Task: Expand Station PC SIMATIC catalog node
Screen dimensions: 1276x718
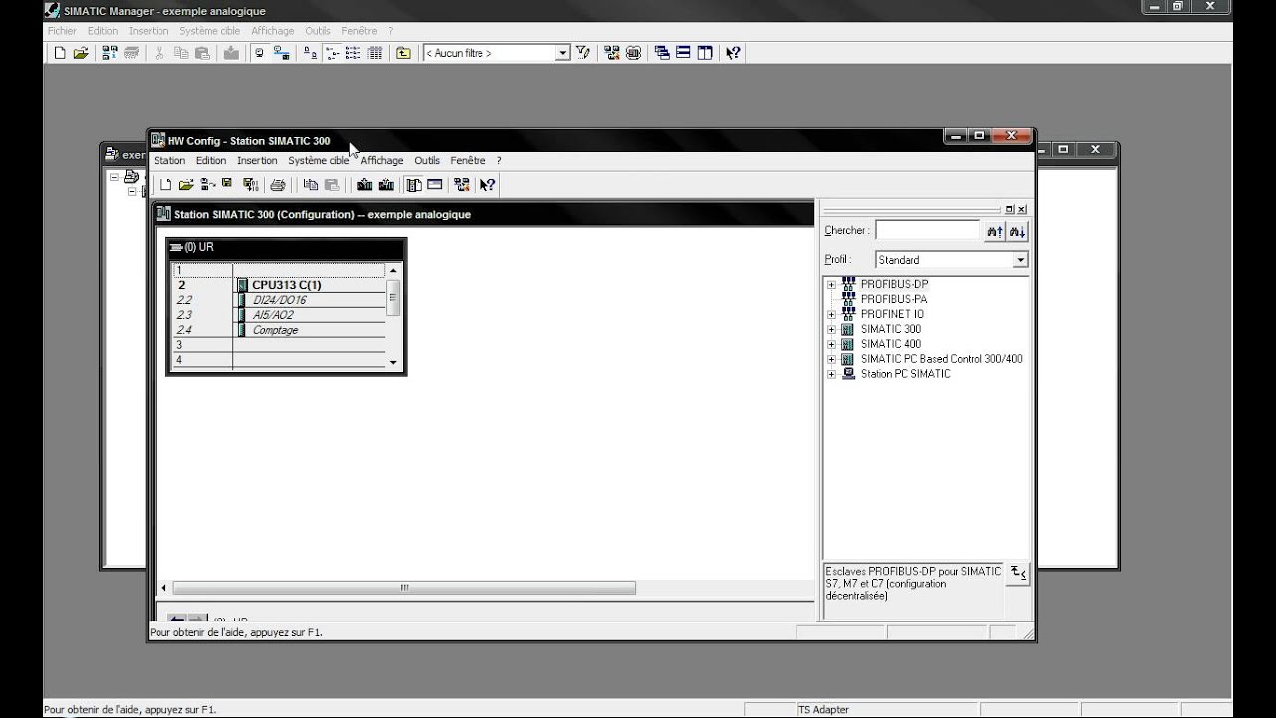Action: point(831,374)
